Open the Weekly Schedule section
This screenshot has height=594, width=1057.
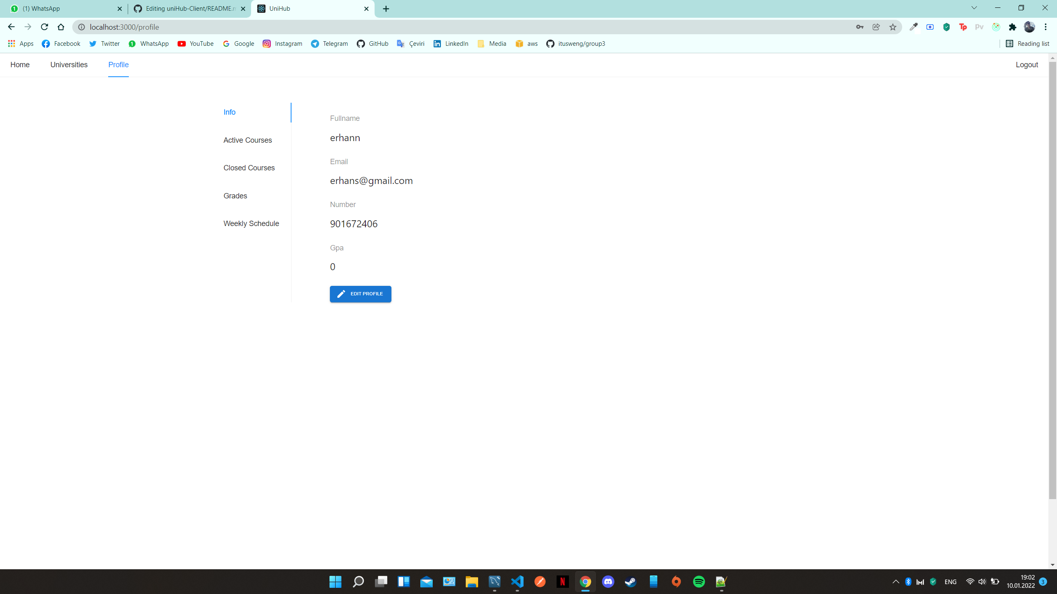tap(251, 223)
